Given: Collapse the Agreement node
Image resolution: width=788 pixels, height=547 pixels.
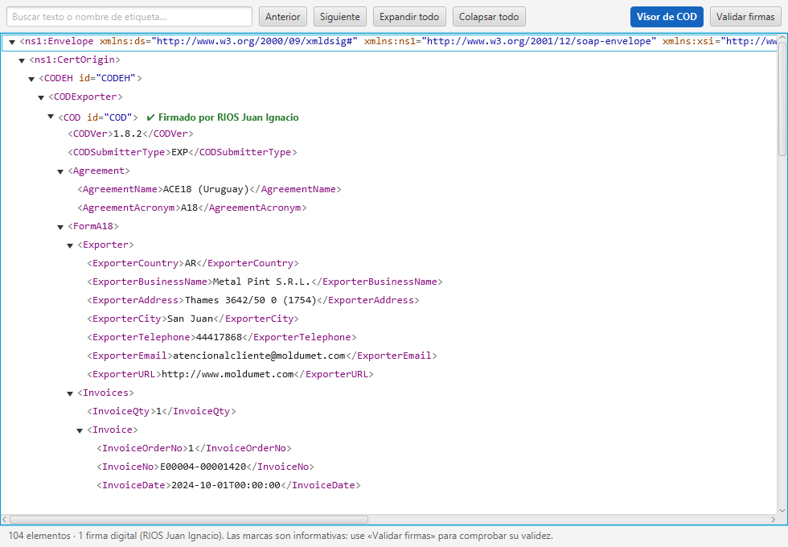Looking at the screenshot, I should click(60, 172).
